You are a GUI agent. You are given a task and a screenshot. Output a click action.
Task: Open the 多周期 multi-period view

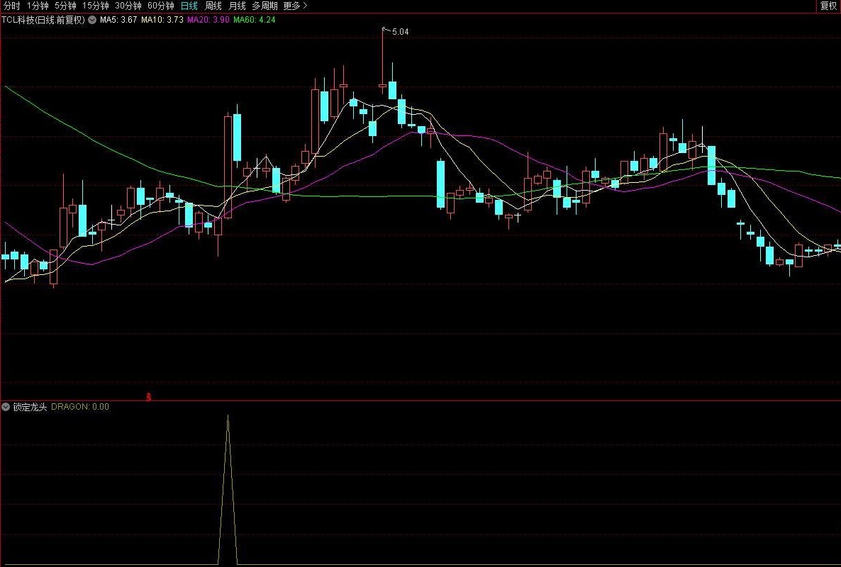265,6
